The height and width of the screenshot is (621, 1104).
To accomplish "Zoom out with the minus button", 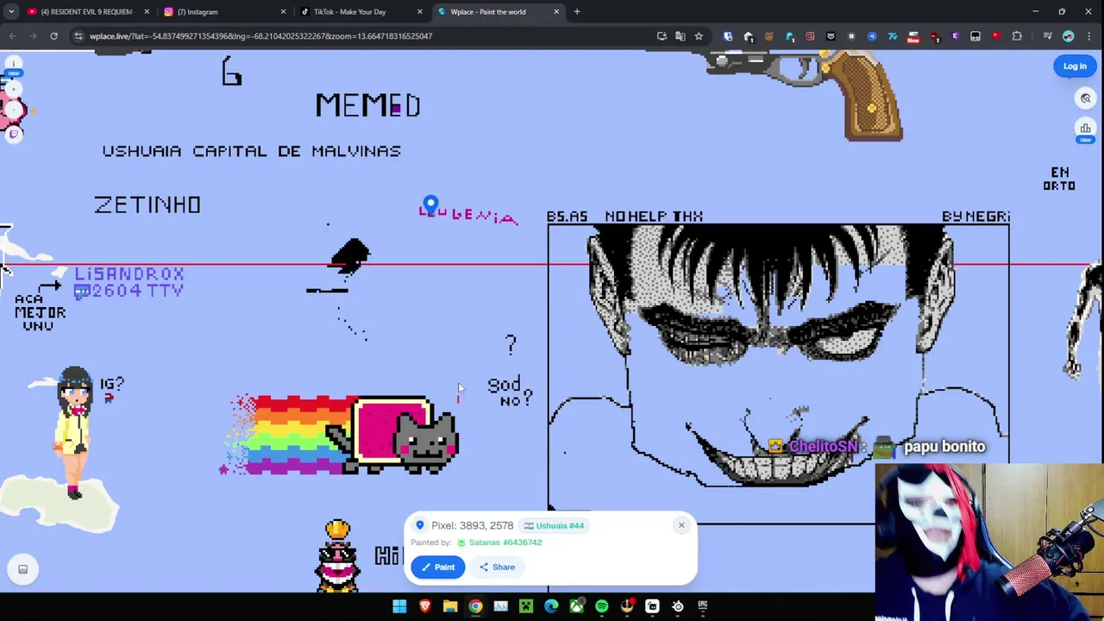I will tap(13, 110).
